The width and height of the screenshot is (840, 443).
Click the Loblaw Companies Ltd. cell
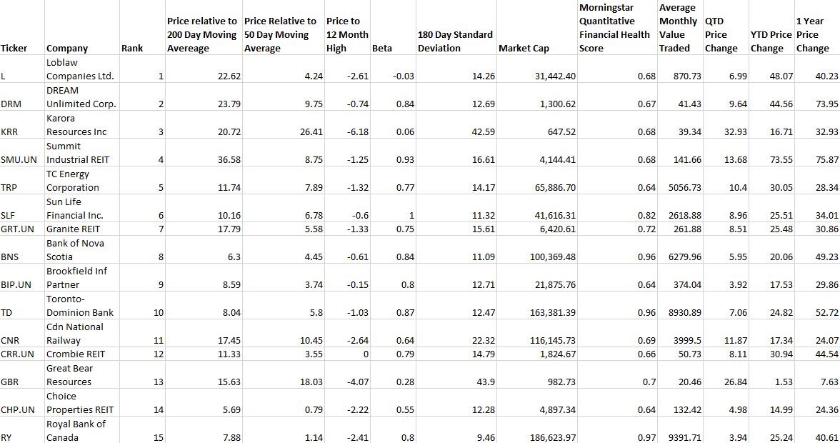click(80, 69)
